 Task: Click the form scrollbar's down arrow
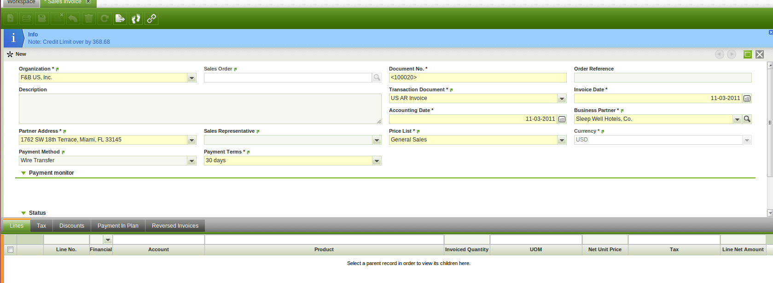point(770,213)
